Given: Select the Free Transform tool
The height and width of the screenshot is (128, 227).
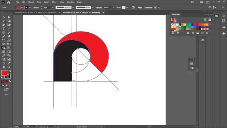Looking at the screenshot, I should point(9,44).
